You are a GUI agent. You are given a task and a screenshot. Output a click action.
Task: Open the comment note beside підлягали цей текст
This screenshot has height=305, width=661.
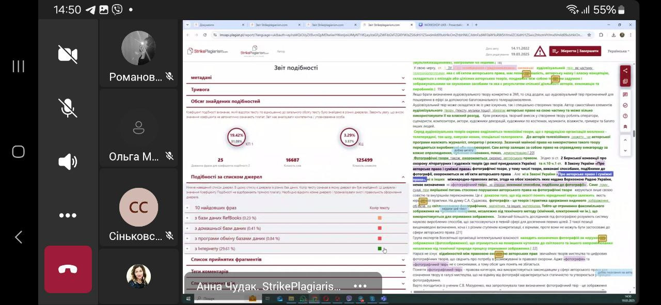pyautogui.click(x=424, y=201)
